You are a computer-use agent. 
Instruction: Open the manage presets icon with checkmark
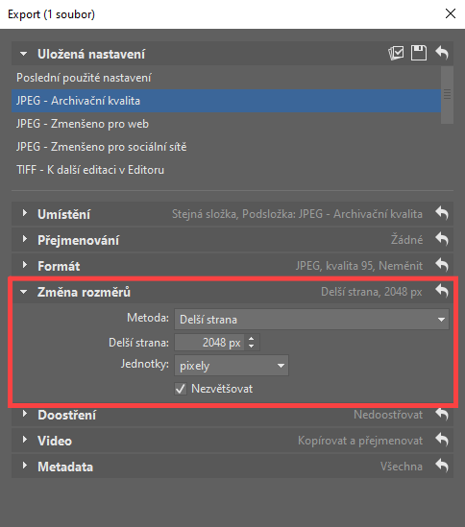pos(396,53)
